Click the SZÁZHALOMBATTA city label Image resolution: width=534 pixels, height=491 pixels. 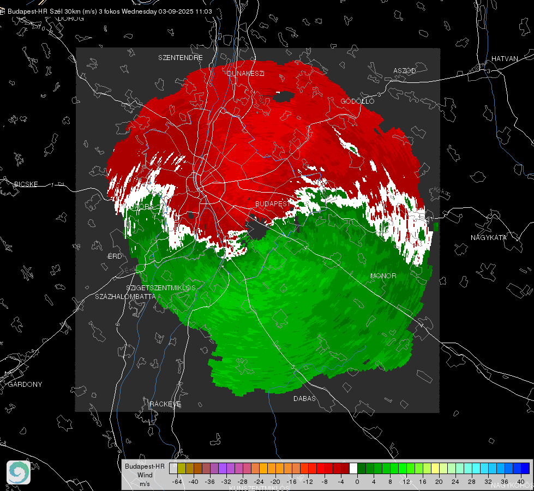pos(125,296)
